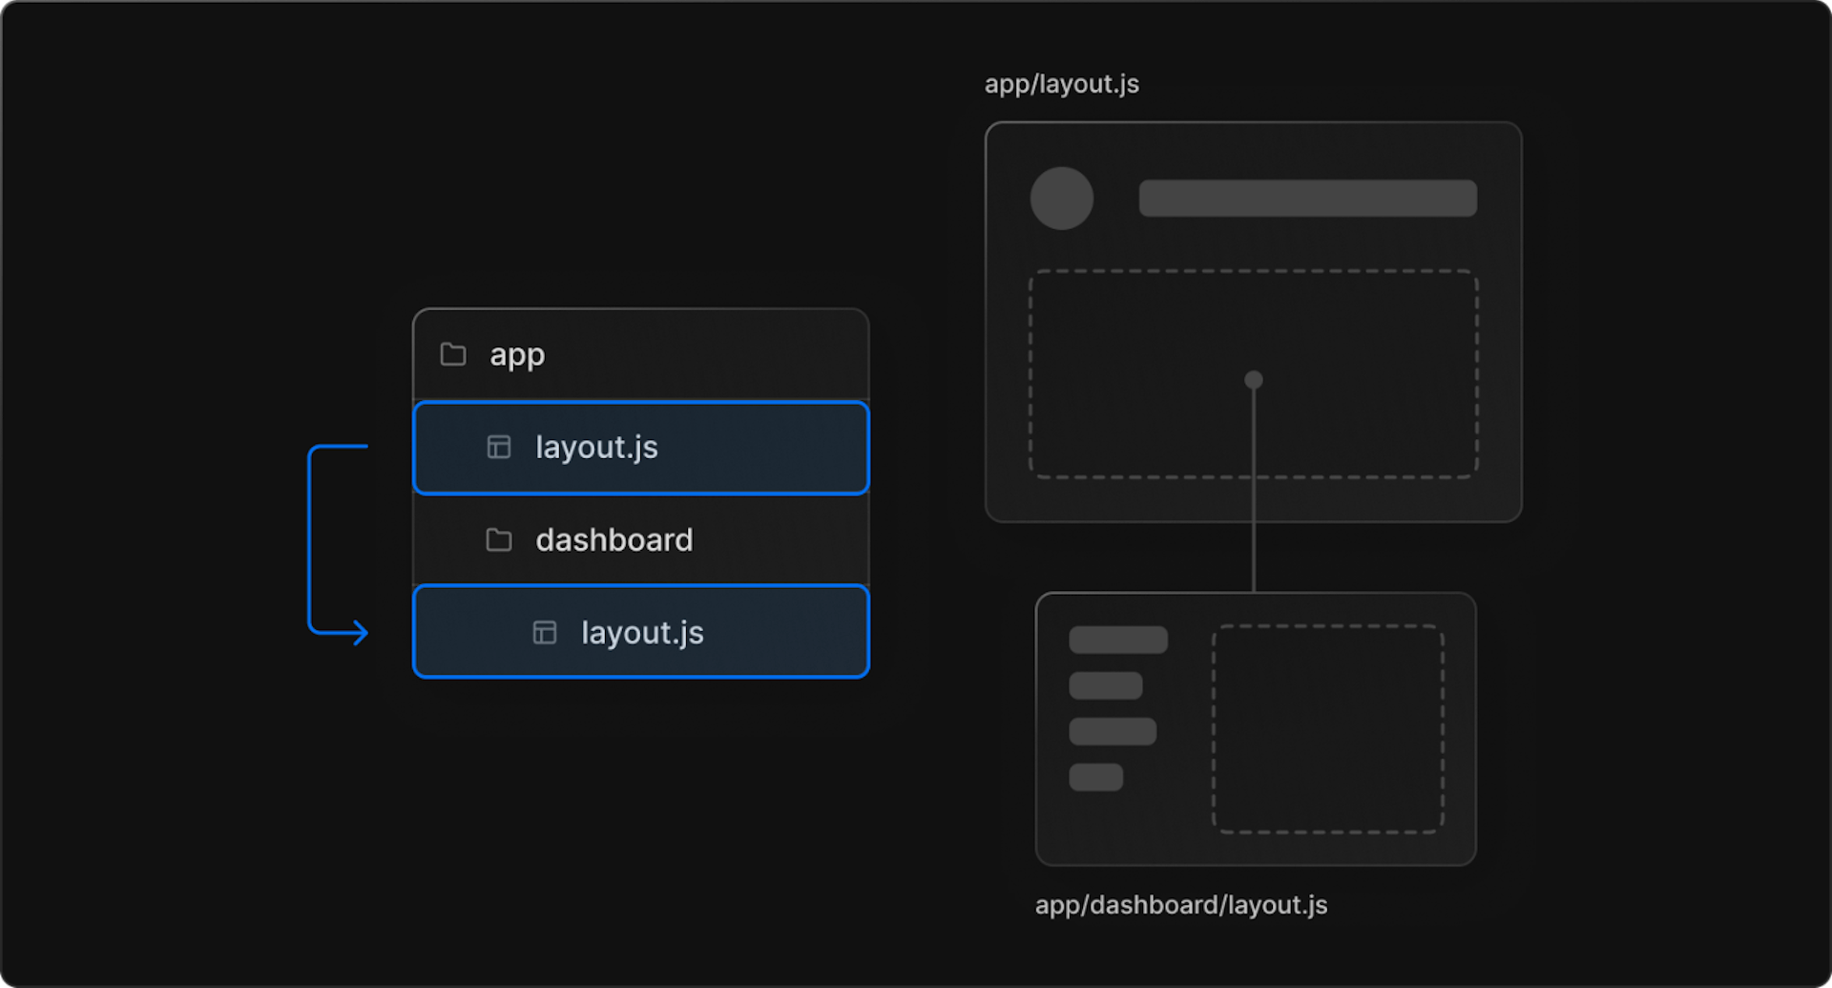Click the dashboard folder icon
1832x988 pixels.
497,539
